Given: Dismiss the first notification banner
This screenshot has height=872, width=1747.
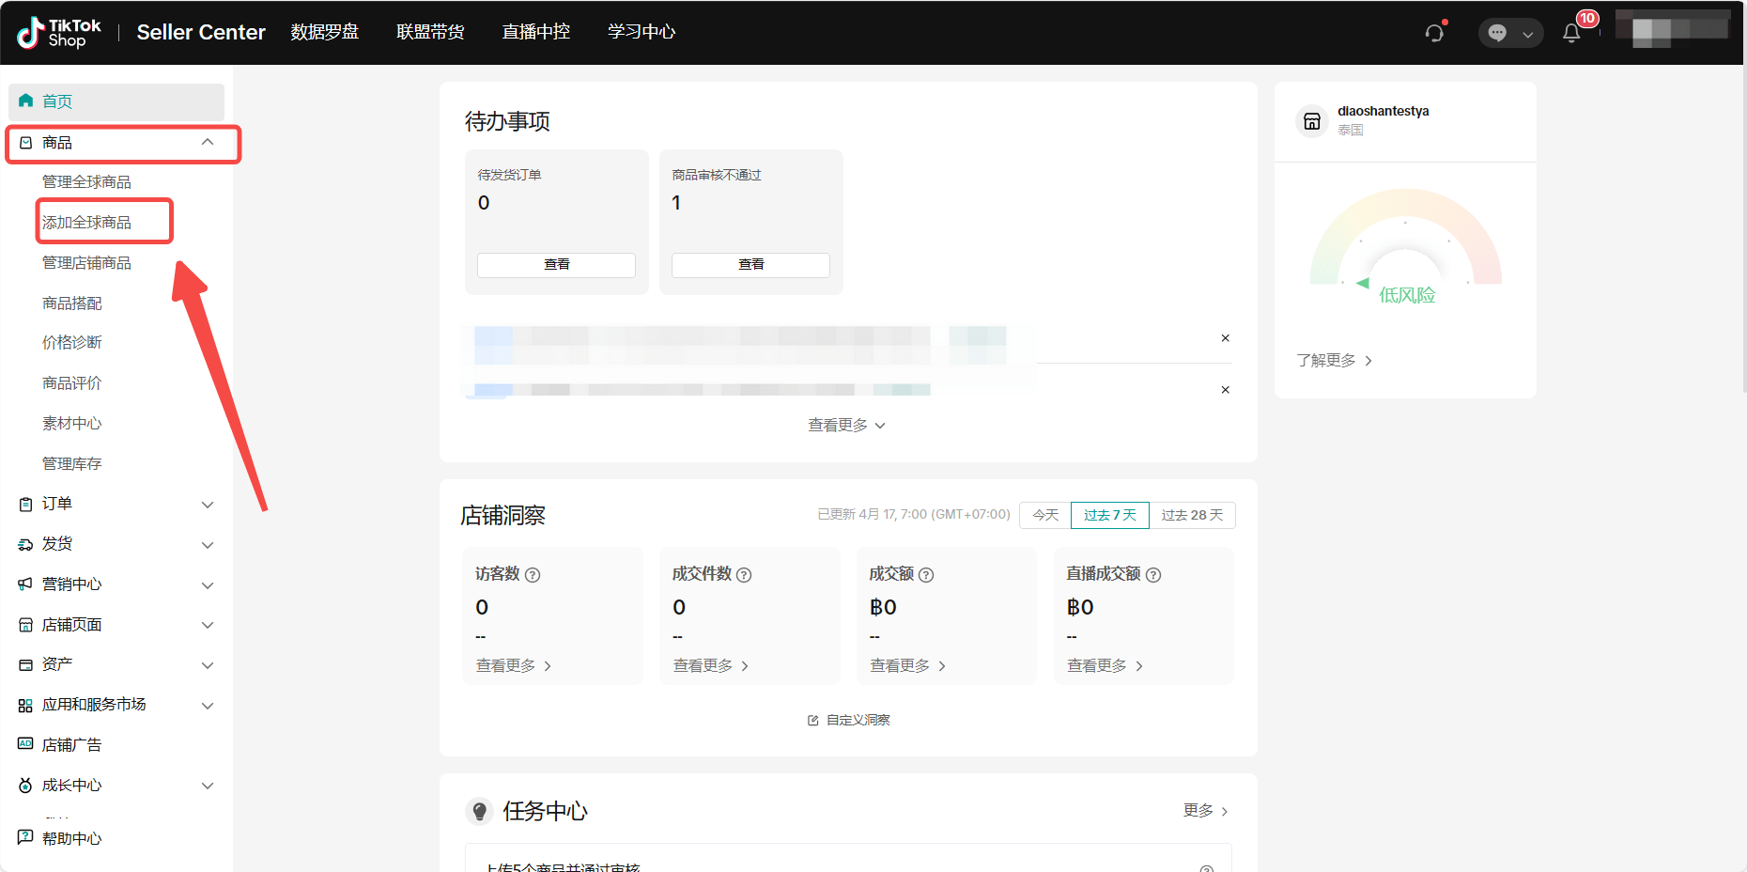Looking at the screenshot, I should (1224, 337).
